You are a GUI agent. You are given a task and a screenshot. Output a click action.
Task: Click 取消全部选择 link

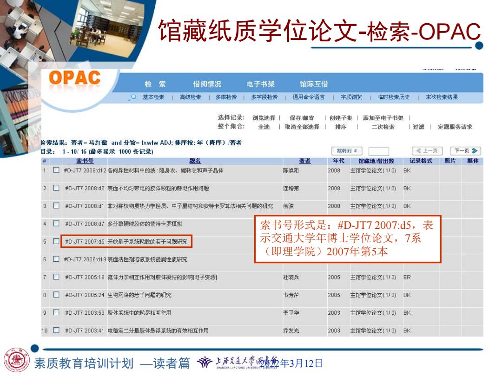click(302, 127)
